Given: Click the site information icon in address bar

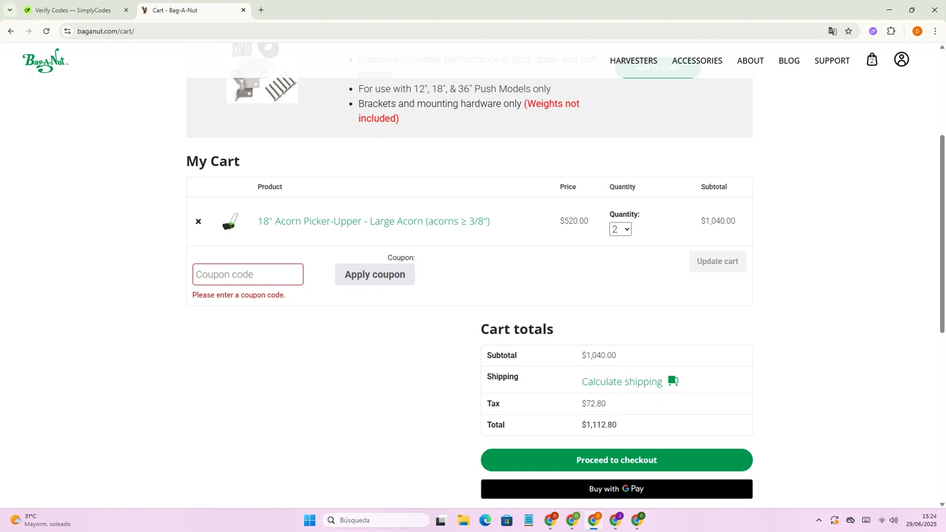Looking at the screenshot, I should [x=67, y=31].
